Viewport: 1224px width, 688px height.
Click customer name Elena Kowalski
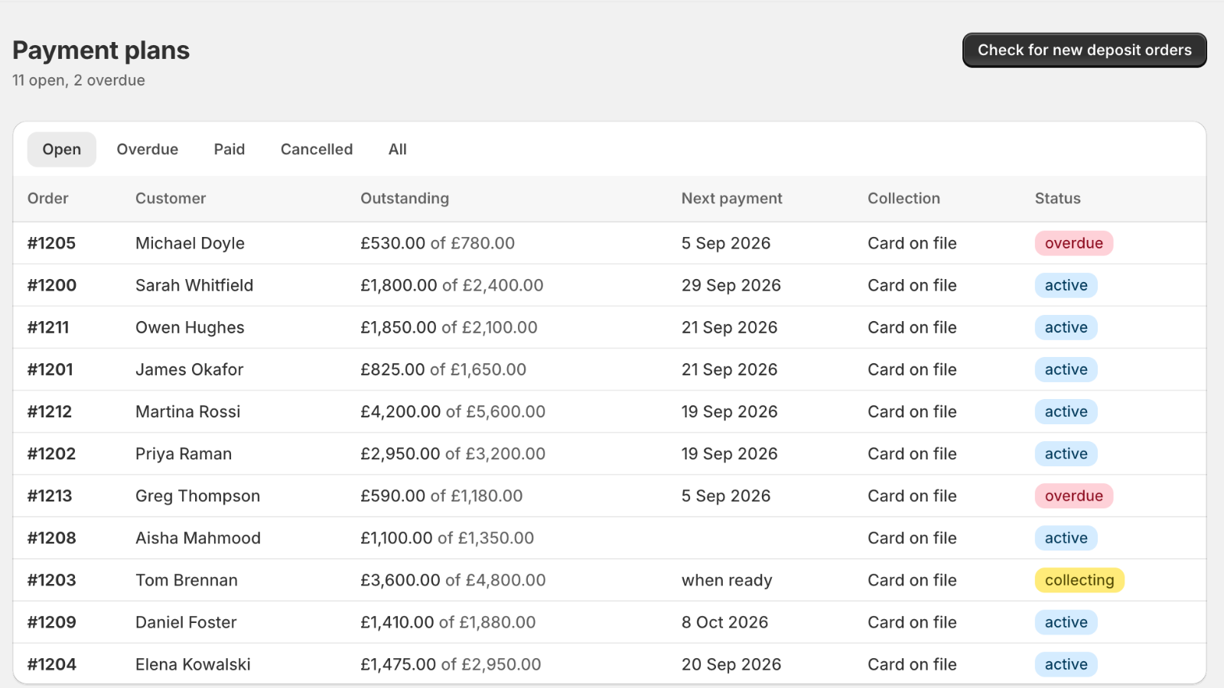click(x=193, y=664)
